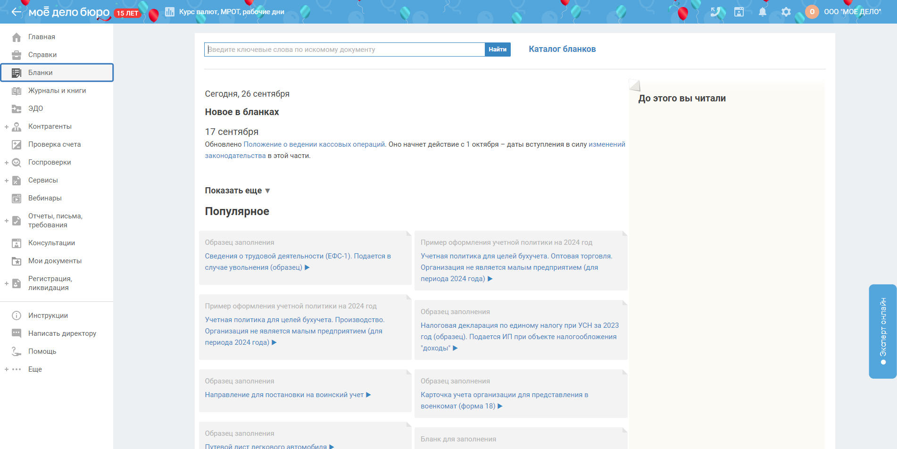Open the Эксперт онлайн side tab
Image resolution: width=897 pixels, height=449 pixels.
(x=883, y=331)
